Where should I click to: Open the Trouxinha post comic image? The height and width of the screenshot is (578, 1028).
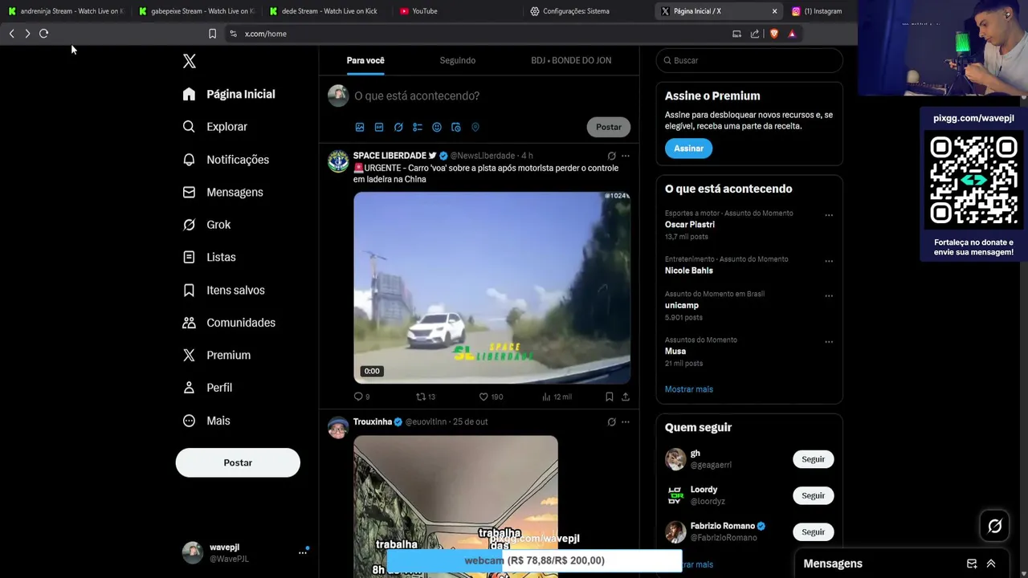click(x=455, y=507)
